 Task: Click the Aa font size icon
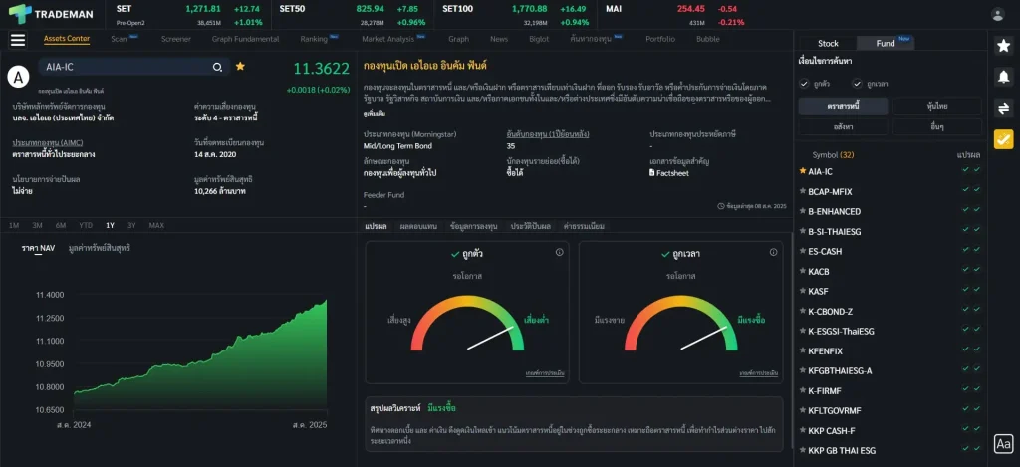tap(1003, 443)
